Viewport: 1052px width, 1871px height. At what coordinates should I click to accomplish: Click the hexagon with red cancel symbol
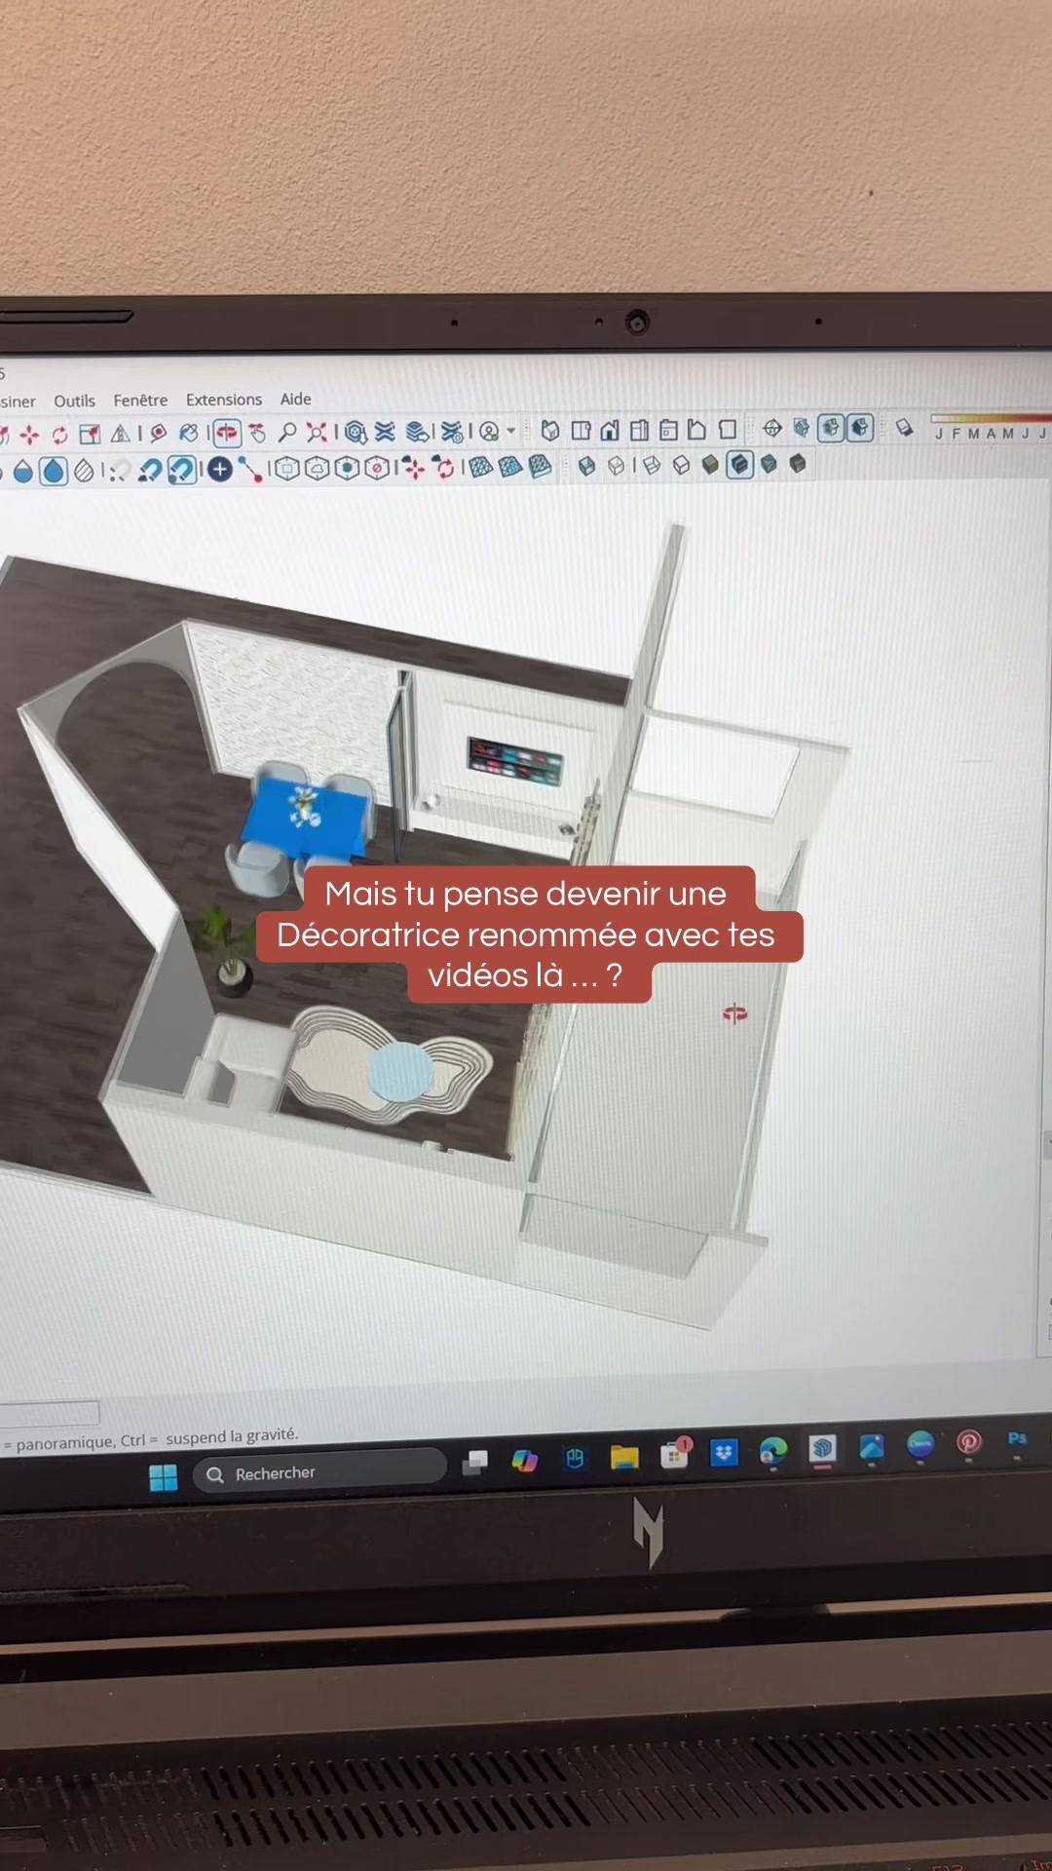point(377,468)
